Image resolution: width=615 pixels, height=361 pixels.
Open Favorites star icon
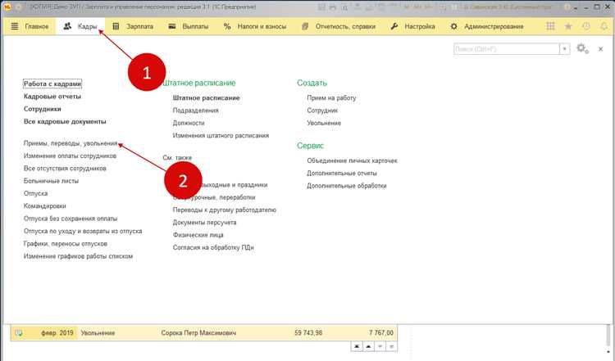coord(568,26)
